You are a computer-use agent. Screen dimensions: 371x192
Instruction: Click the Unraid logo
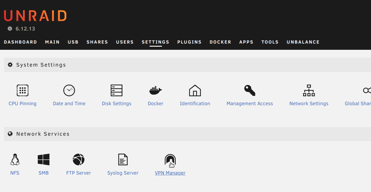35,16
